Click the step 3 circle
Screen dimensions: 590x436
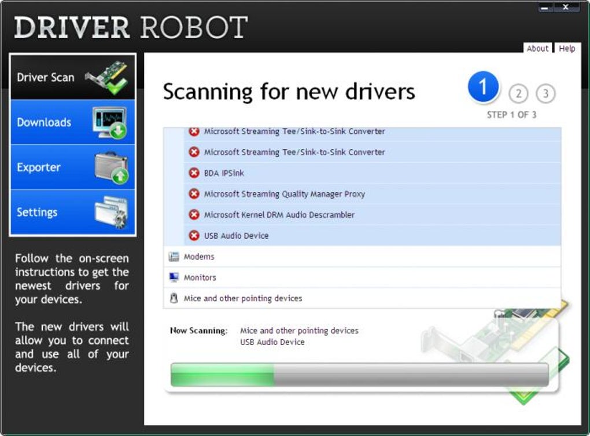[x=545, y=93]
